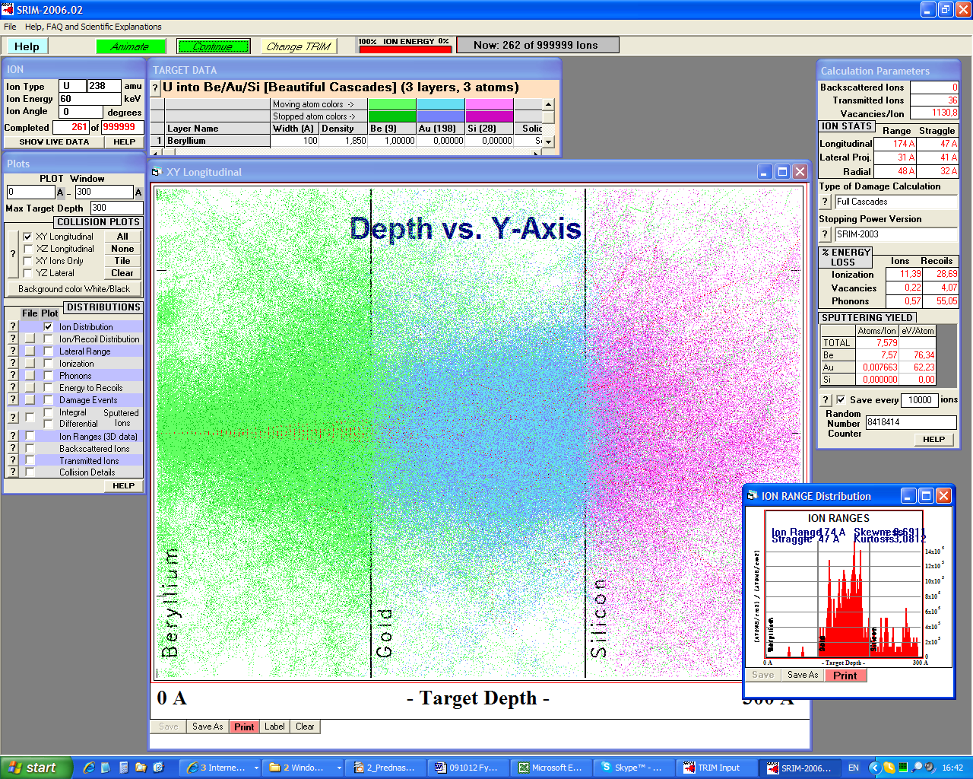Click blue Au moving atom color swatch
The height and width of the screenshot is (779, 973).
click(440, 104)
